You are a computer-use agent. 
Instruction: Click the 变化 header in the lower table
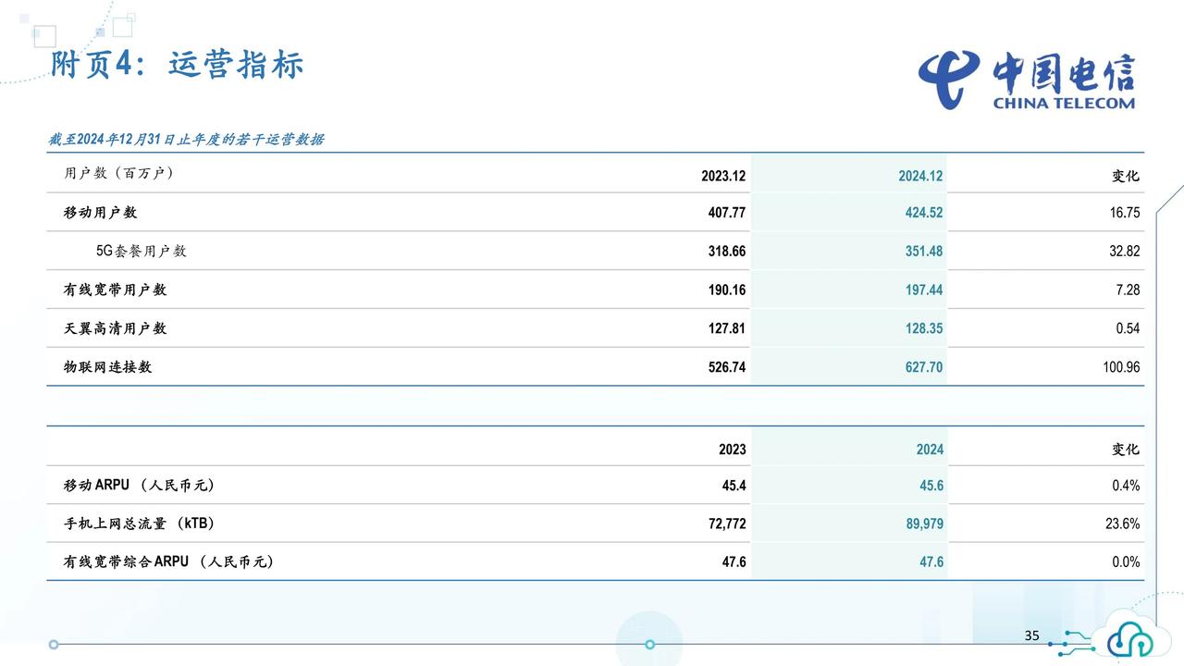click(1126, 450)
